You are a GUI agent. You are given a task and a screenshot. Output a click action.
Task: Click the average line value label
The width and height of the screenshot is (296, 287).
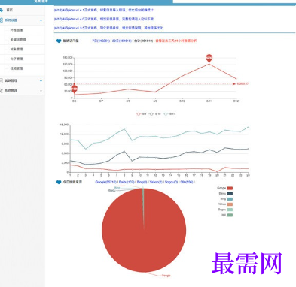coord(243,83)
